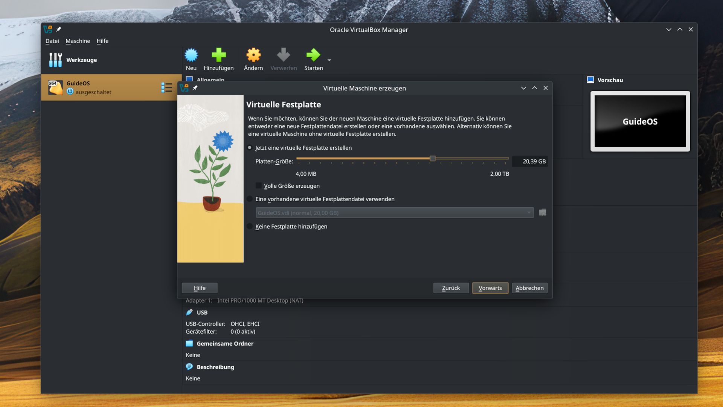The width and height of the screenshot is (723, 407).
Task: Click the pin icon in VirtualBox Manager titlebar
Action: point(59,29)
